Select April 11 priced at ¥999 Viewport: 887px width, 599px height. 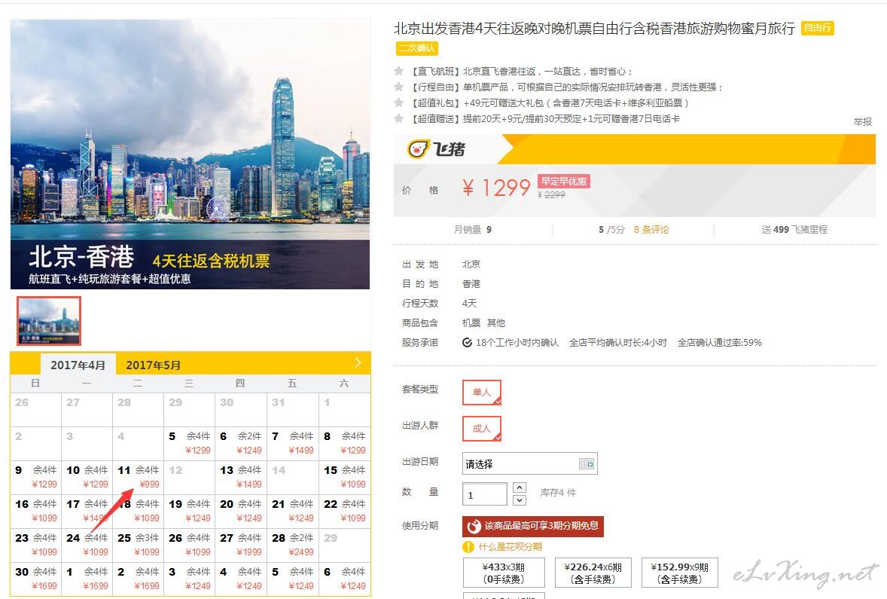[x=138, y=477]
